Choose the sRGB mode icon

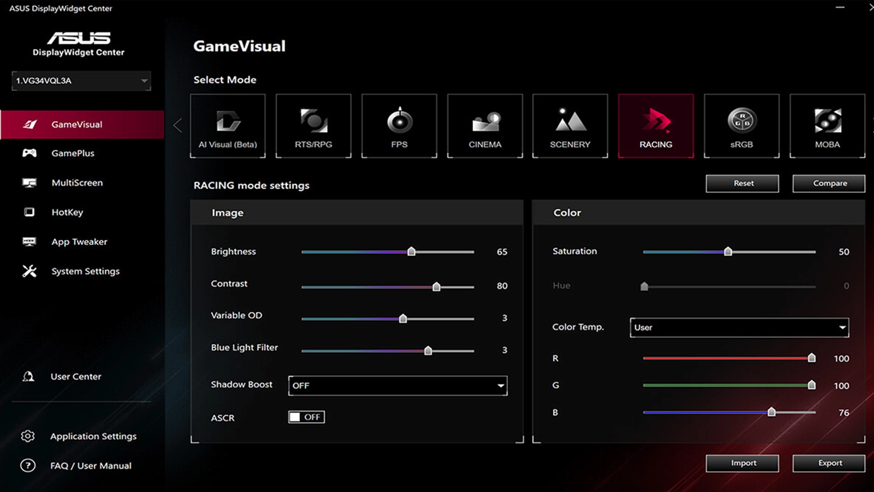(742, 126)
